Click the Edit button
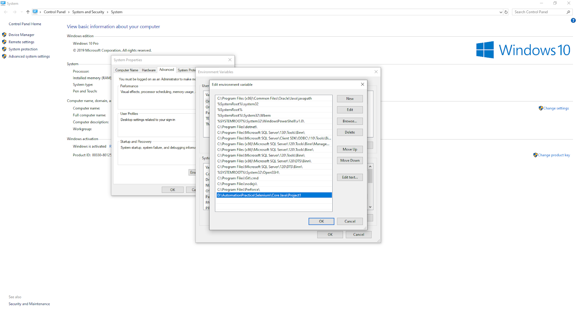The height and width of the screenshot is (312, 576). 350,110
